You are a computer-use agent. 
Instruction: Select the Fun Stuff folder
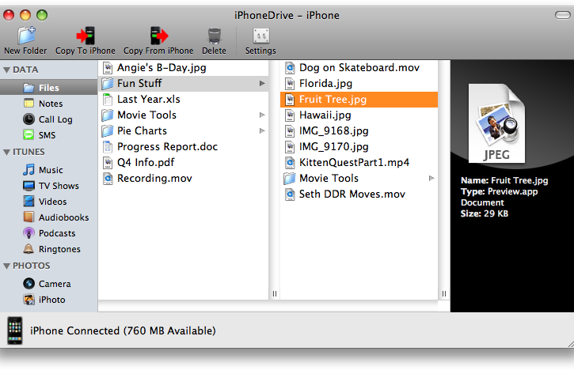click(x=184, y=83)
